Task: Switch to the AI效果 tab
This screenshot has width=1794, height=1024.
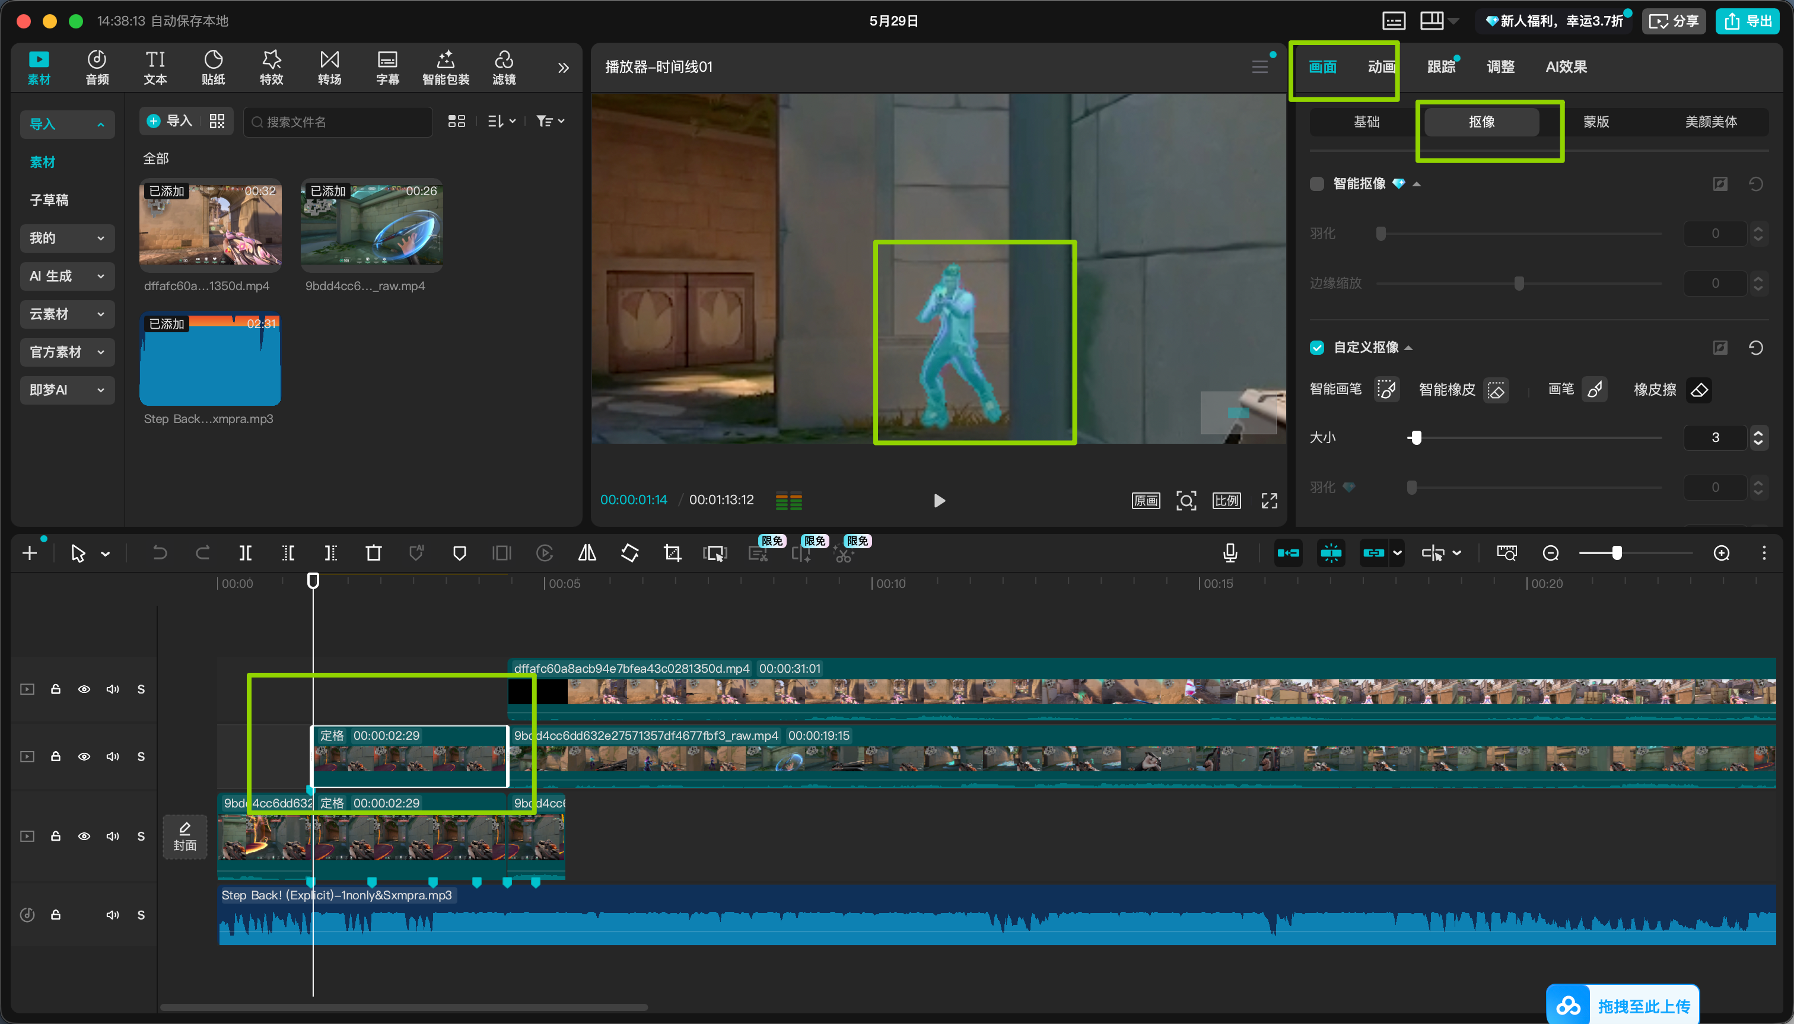Action: pos(1566,67)
